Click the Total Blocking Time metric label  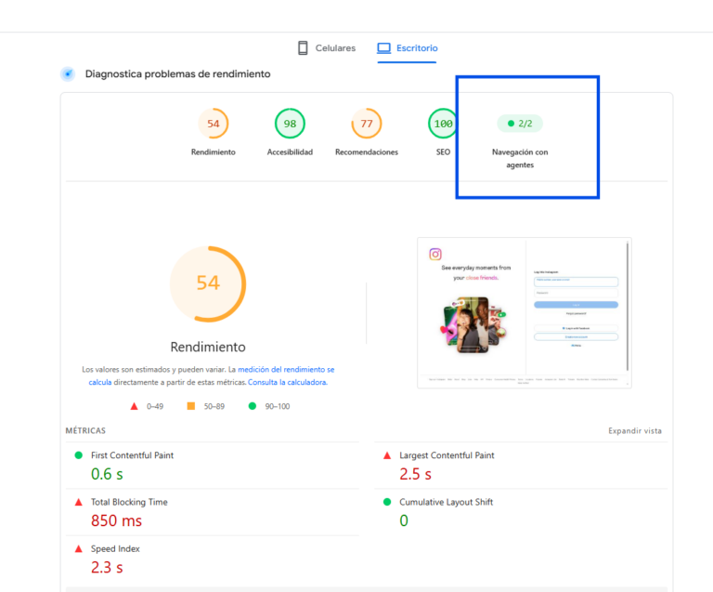pyautogui.click(x=129, y=502)
